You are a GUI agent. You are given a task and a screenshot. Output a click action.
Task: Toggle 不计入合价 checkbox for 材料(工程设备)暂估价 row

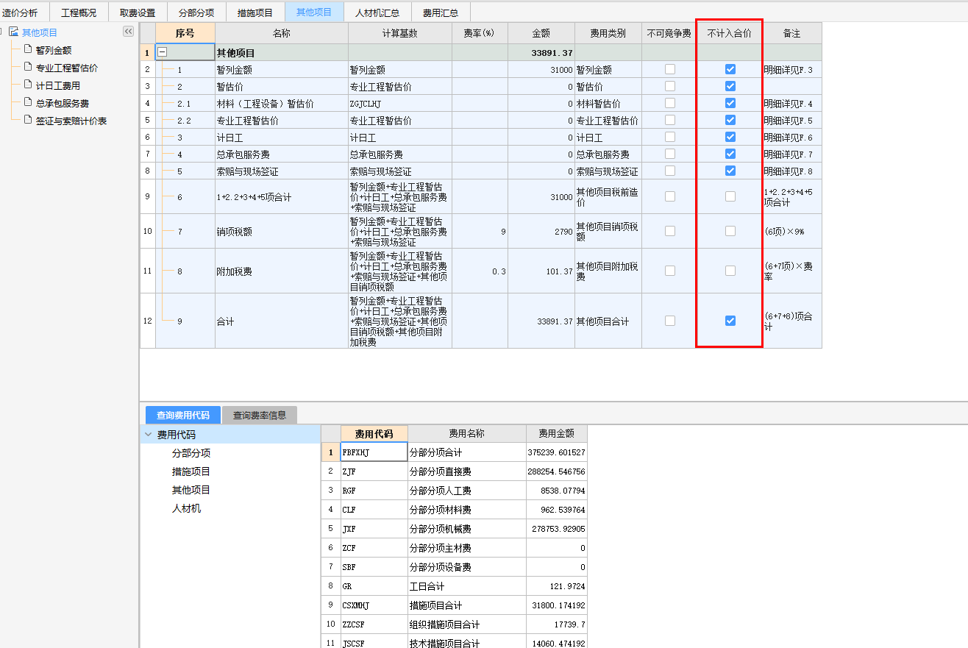730,103
